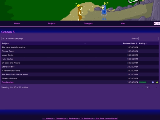160x120 pixels.
Task: Click the warning triangle on Dos Cerritos row
Action: tap(157, 82)
